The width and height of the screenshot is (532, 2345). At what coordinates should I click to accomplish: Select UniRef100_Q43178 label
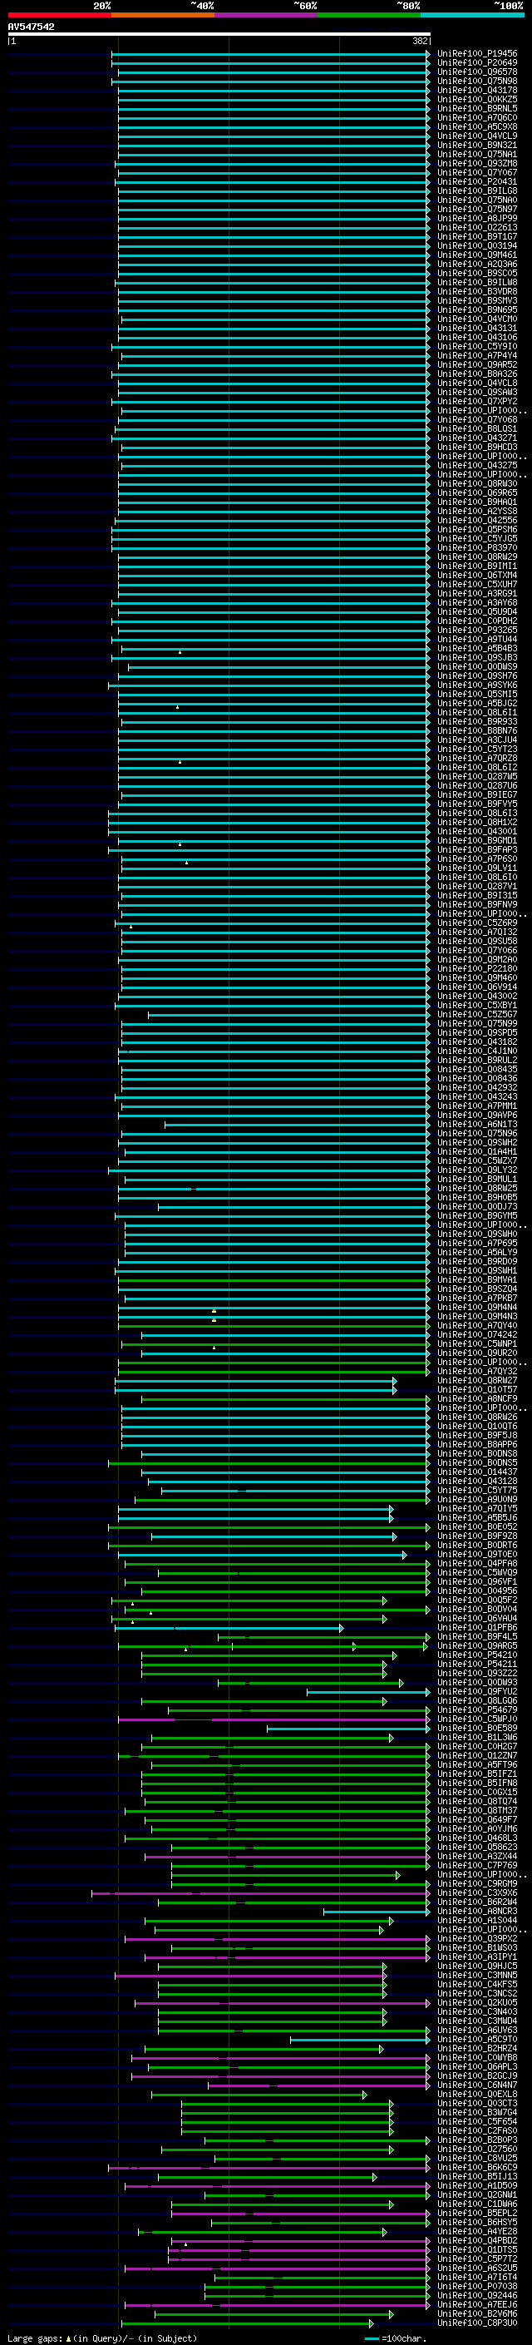click(476, 90)
